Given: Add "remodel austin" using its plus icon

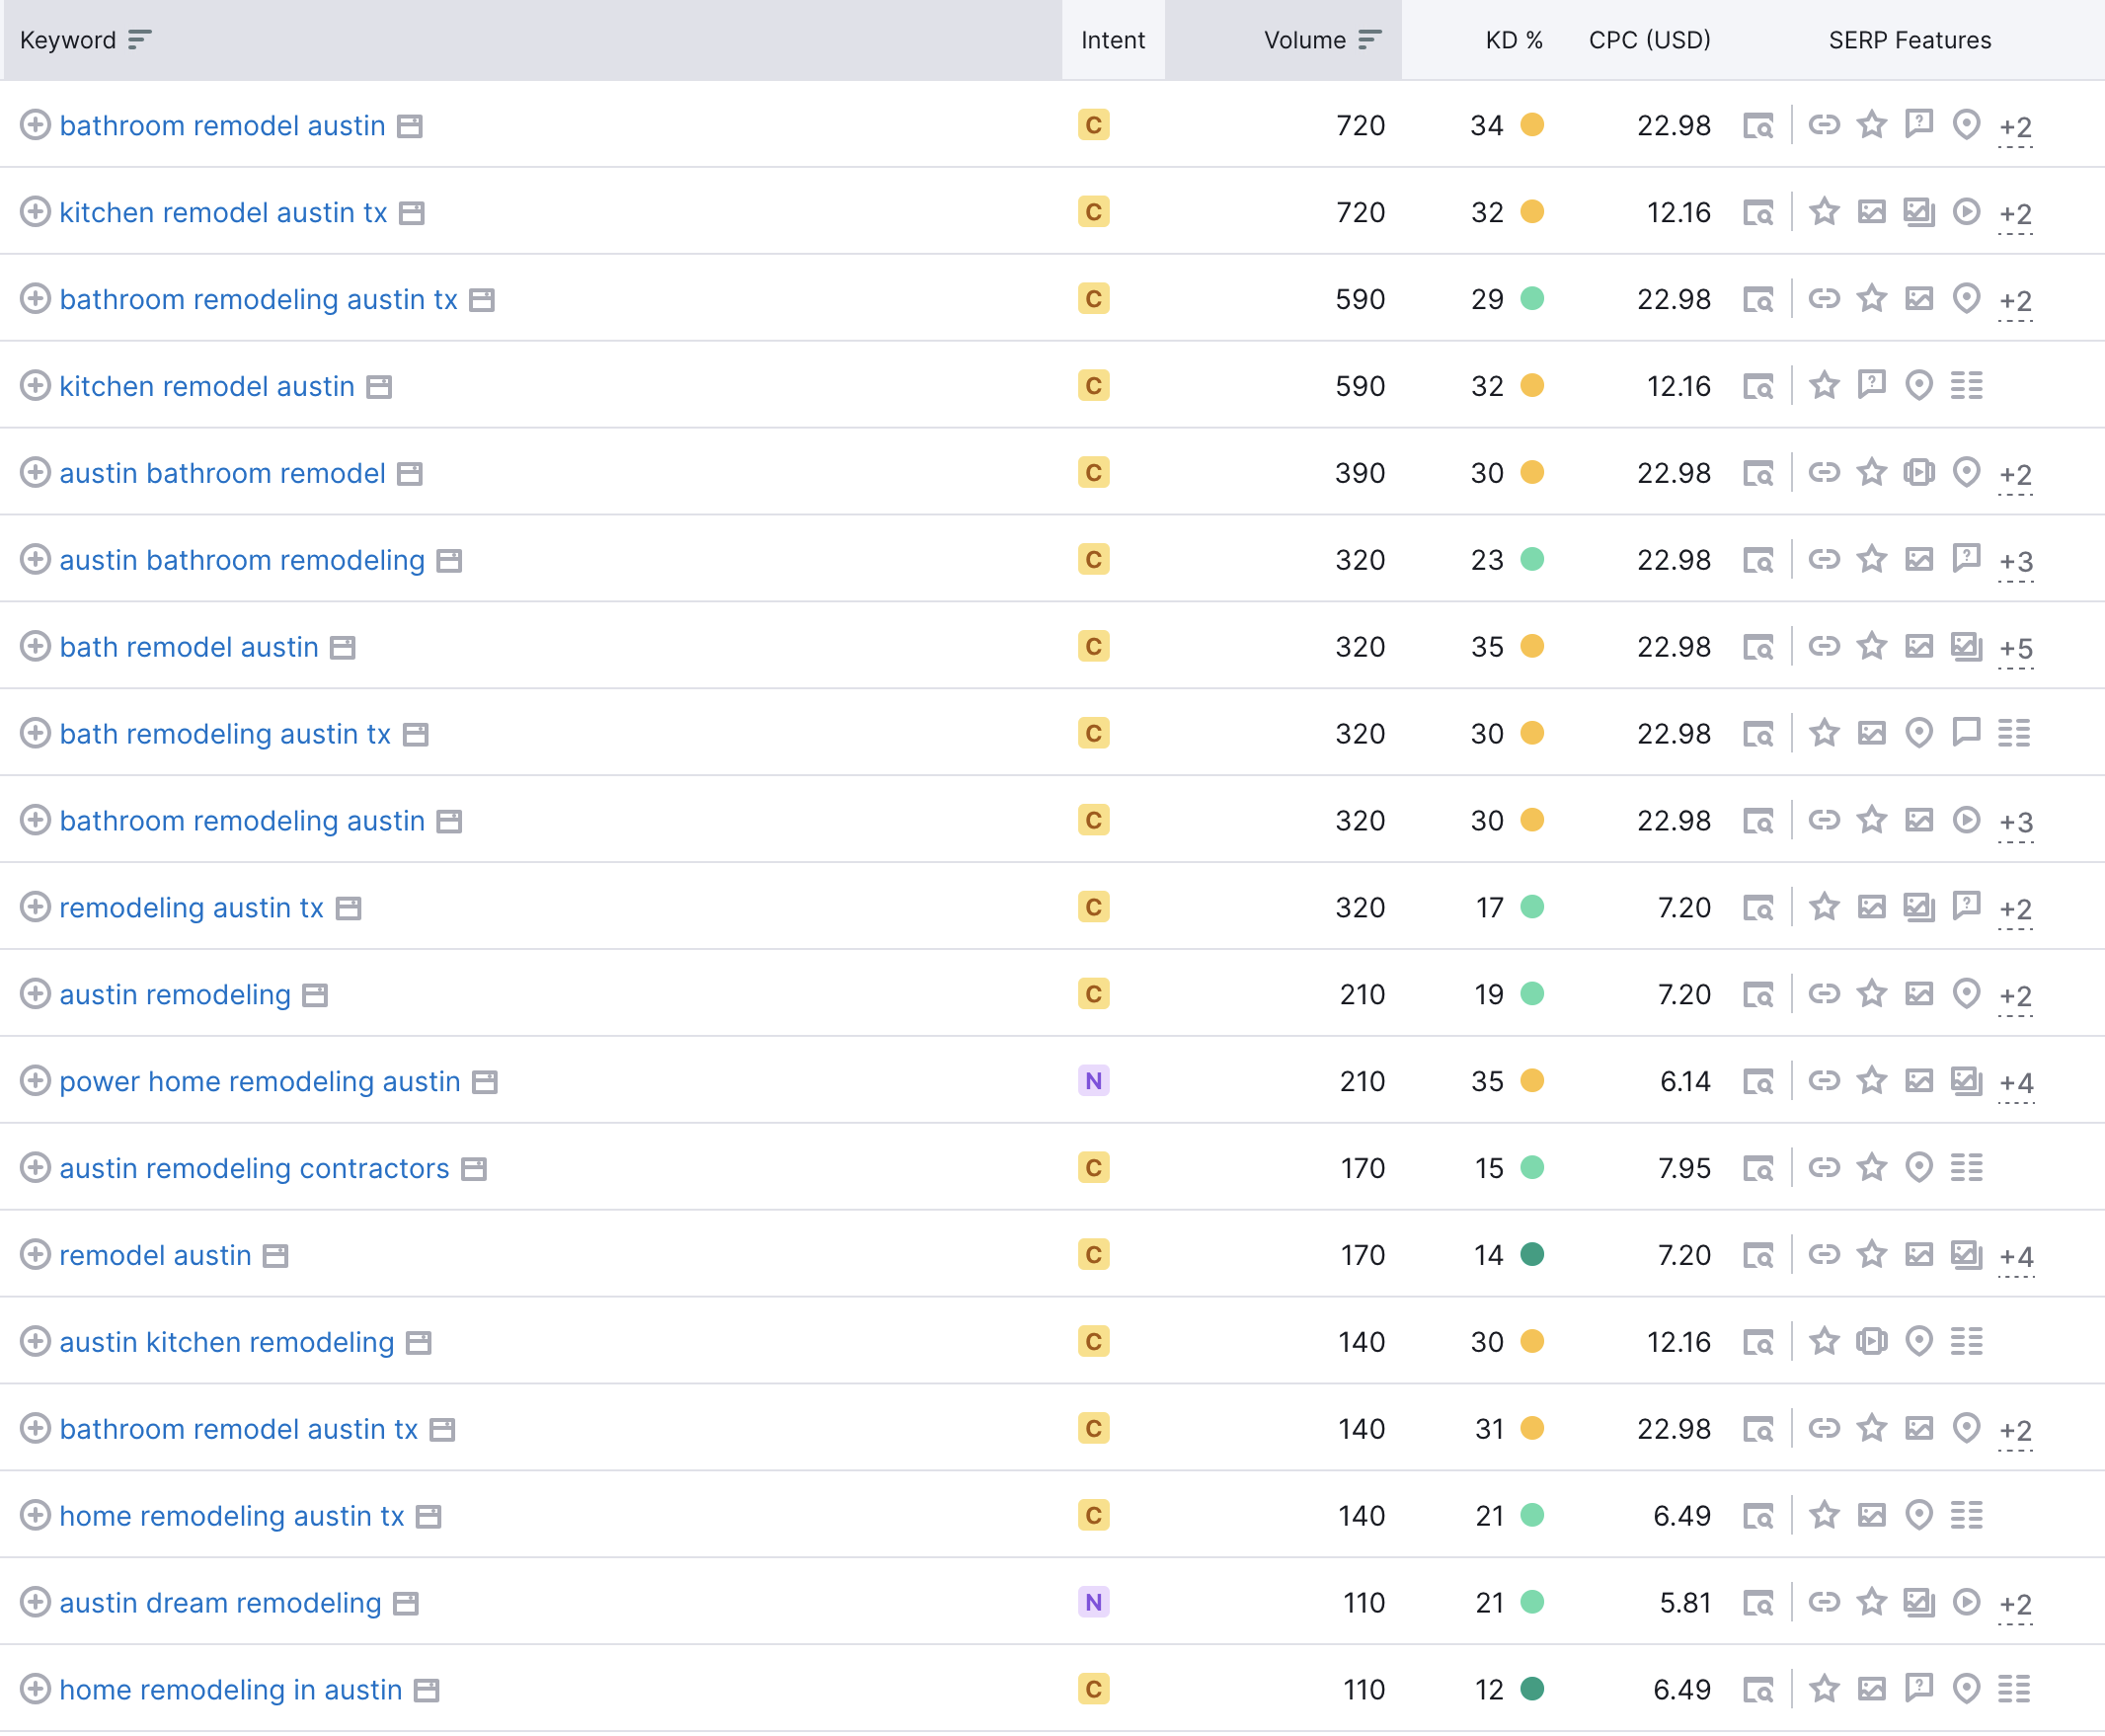Looking at the screenshot, I should 36,1255.
